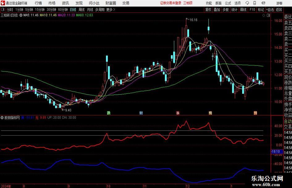Click the 通达信 red logo icon
The height and width of the screenshot is (188, 292).
point(3,3)
